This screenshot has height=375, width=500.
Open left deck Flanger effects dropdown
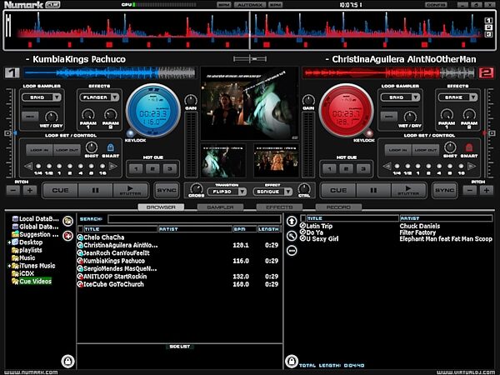click(115, 97)
